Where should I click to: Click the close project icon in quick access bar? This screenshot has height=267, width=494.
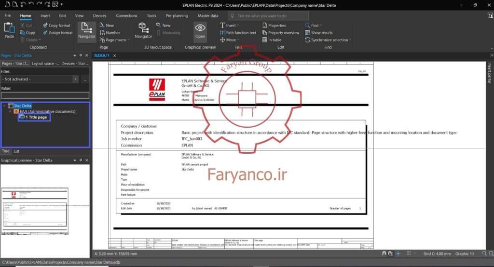(55, 4)
